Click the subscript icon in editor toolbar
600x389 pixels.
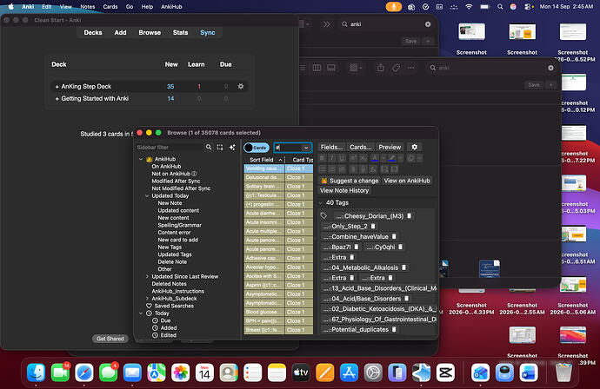pyautogui.click(x=363, y=158)
